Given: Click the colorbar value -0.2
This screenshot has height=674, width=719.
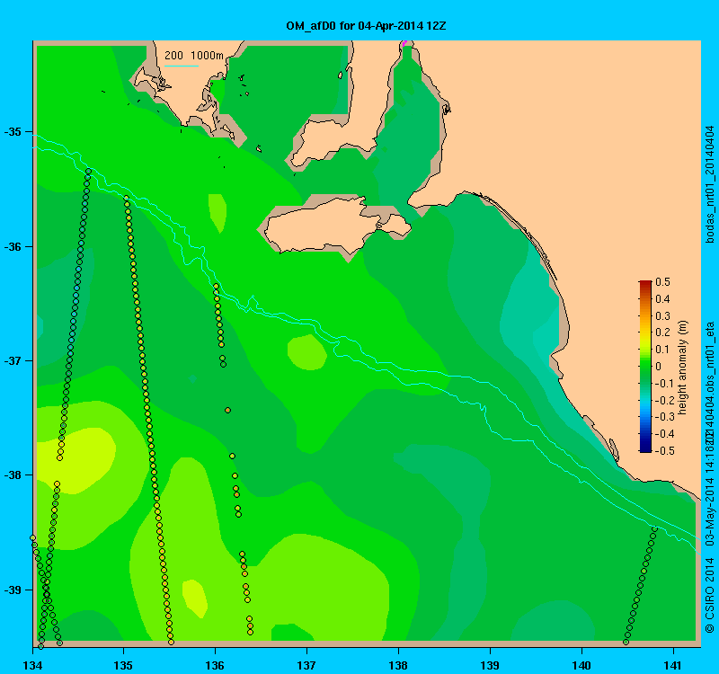Looking at the screenshot, I should pyautogui.click(x=663, y=400).
